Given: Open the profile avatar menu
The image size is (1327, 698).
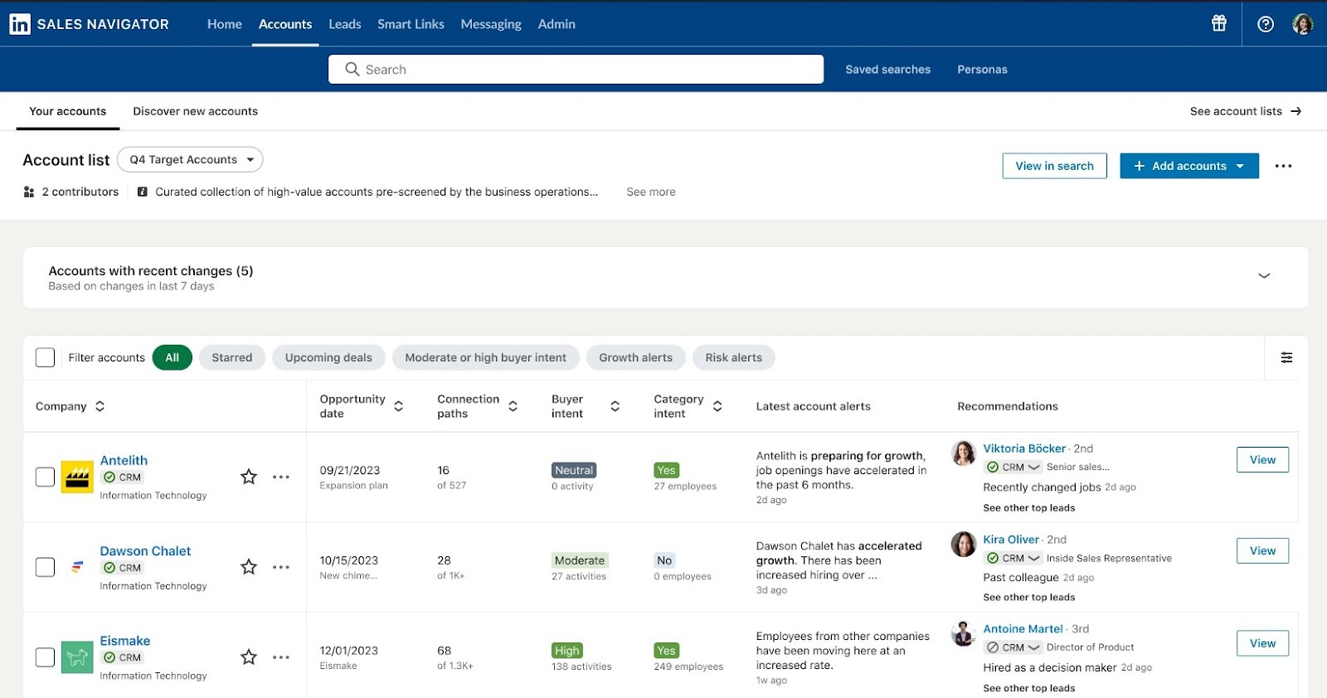Looking at the screenshot, I should coord(1302,24).
